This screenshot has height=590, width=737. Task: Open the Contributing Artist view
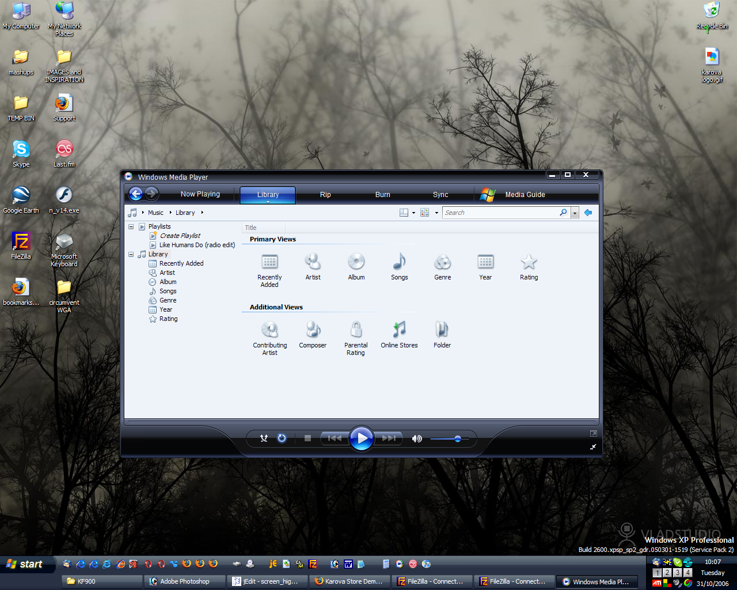[x=269, y=338]
